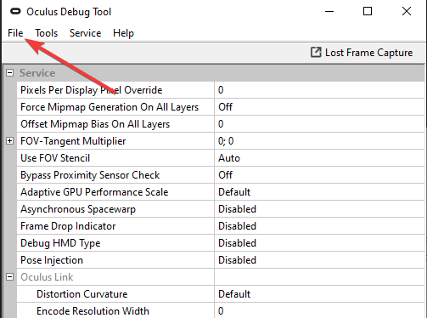Open the Bypass Proximity Sensor Check Off value
The image size is (427, 318).
[320, 175]
